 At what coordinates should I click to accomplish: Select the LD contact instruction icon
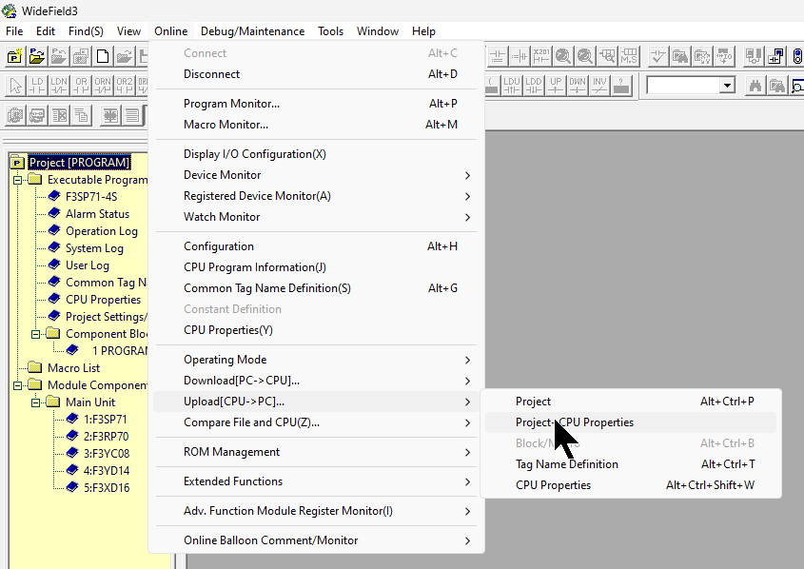(x=37, y=86)
